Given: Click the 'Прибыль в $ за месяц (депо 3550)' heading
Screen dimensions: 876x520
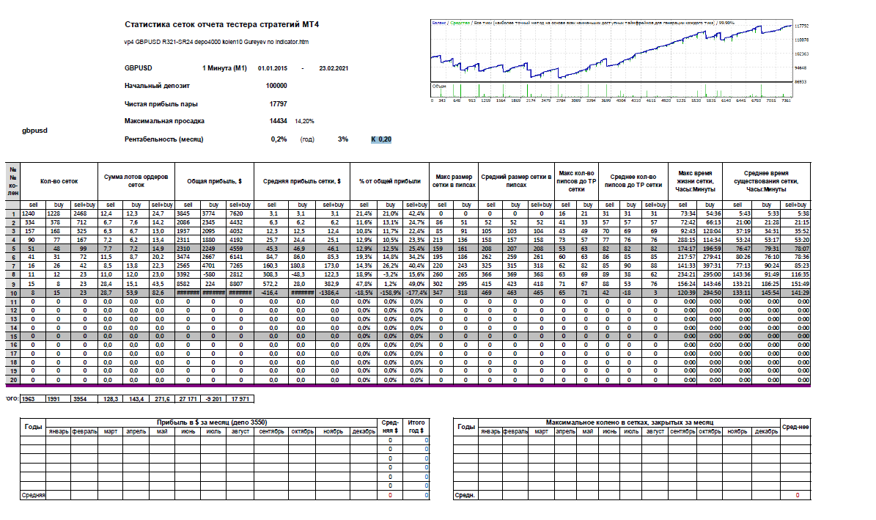Looking at the screenshot, I should pyautogui.click(x=212, y=422).
